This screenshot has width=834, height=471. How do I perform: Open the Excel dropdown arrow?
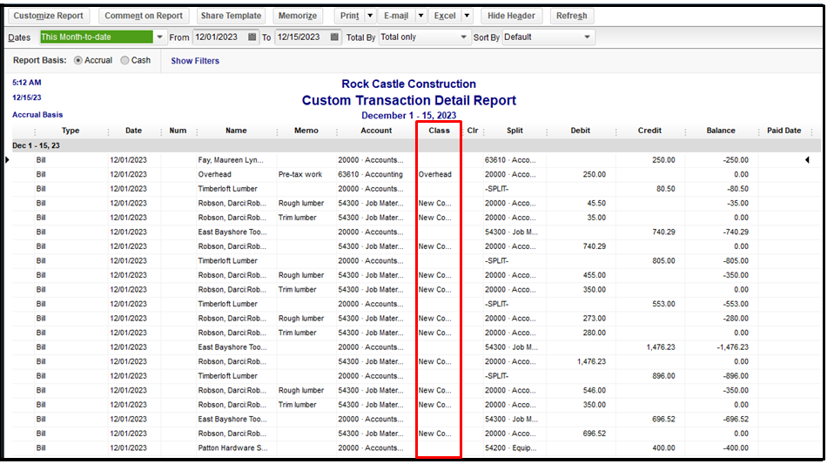coord(467,16)
